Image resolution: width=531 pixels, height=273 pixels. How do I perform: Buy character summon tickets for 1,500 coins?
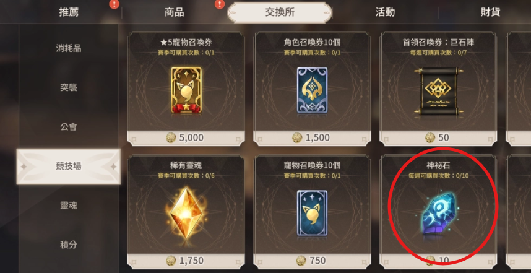point(312,137)
